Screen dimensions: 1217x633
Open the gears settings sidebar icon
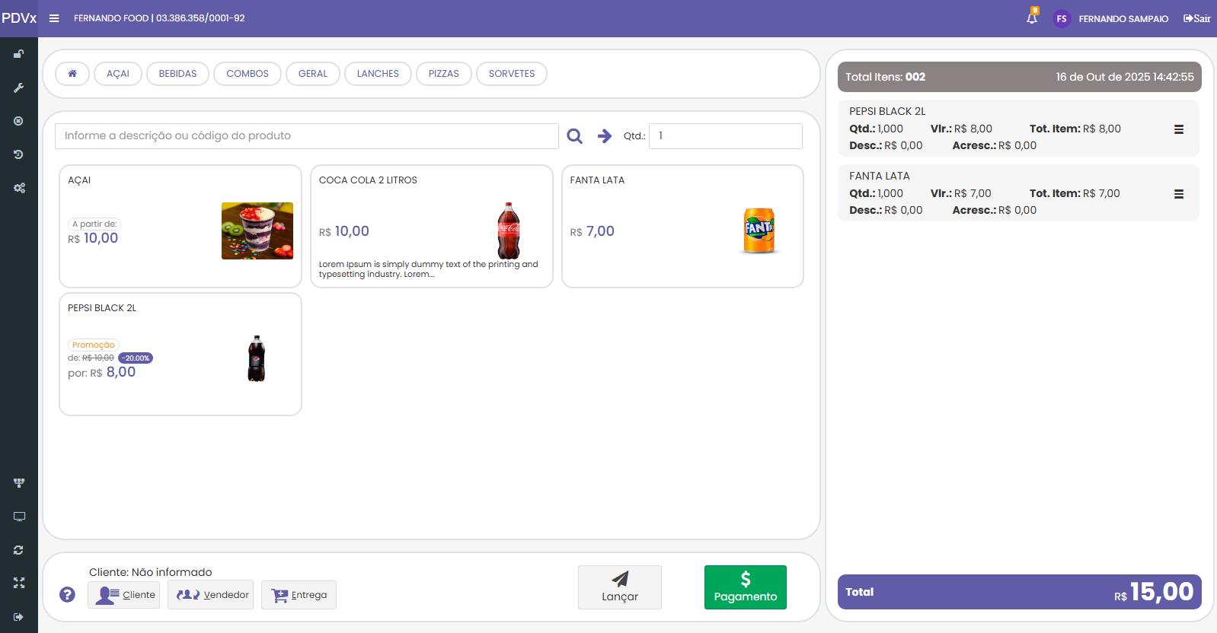(19, 188)
